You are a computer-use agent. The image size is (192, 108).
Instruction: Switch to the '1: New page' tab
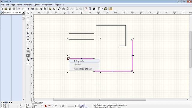(37, 102)
